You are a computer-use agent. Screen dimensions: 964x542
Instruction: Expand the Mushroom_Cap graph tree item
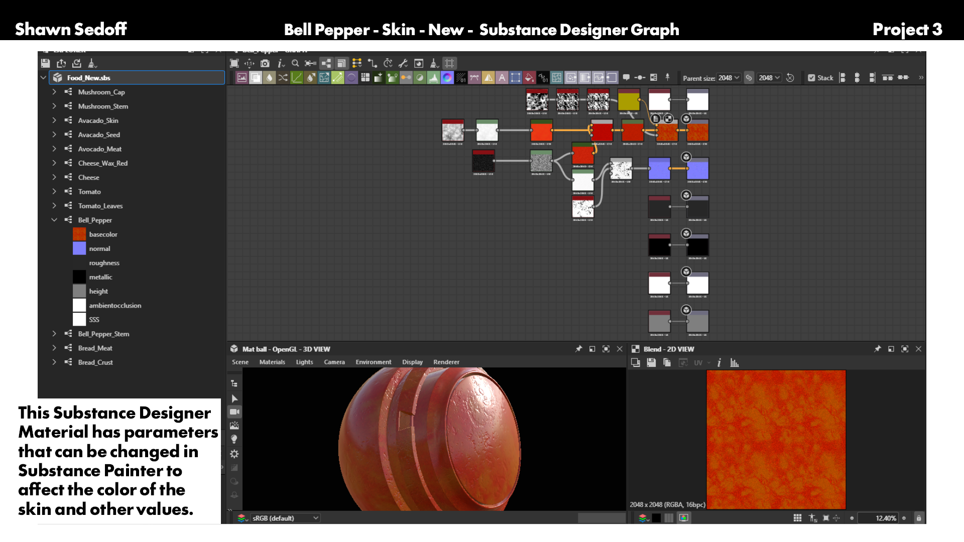coord(54,92)
